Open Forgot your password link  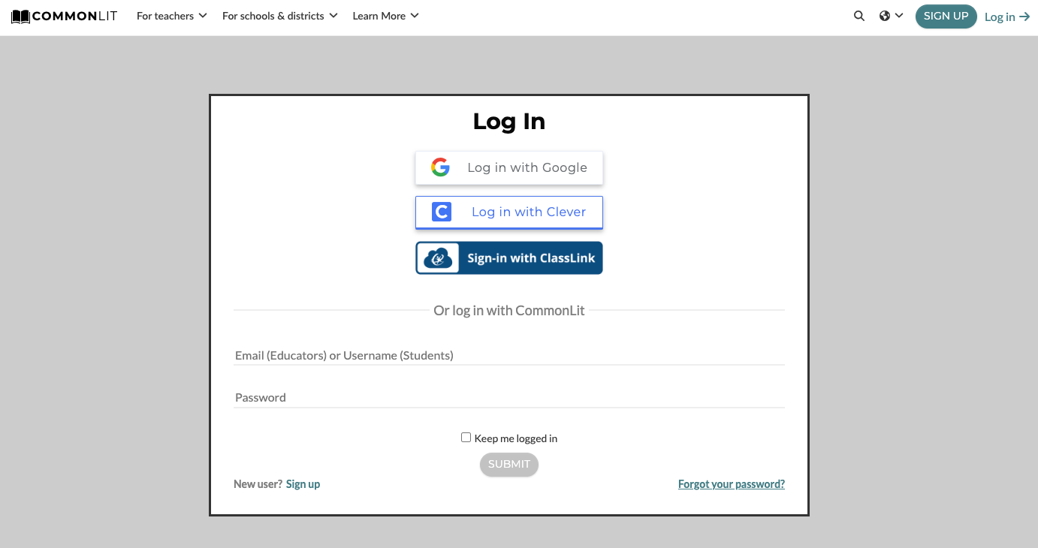pyautogui.click(x=732, y=484)
